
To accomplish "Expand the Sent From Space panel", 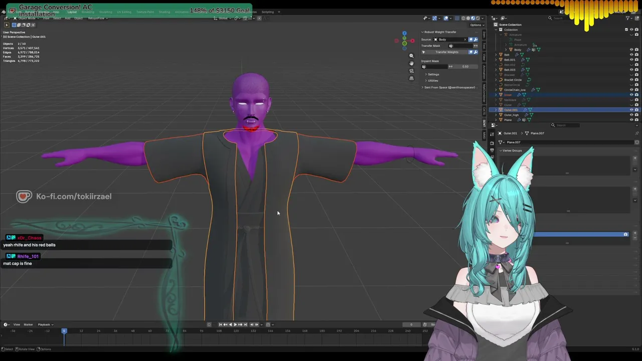I will coord(422,87).
